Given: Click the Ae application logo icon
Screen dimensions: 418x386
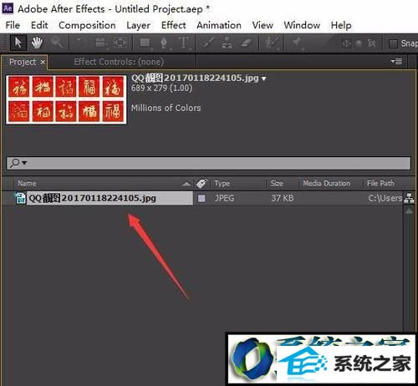Looking at the screenshot, I should pyautogui.click(x=8, y=8).
